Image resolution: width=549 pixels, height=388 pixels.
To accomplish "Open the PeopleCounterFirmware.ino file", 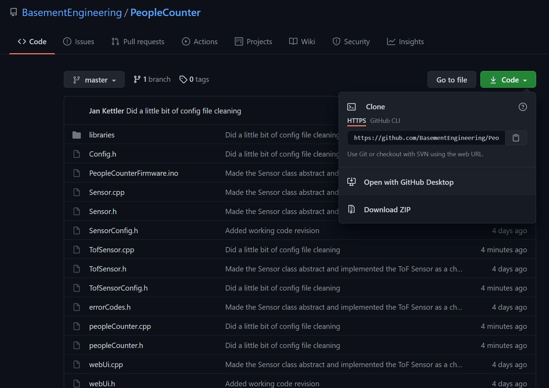I will pyautogui.click(x=133, y=173).
